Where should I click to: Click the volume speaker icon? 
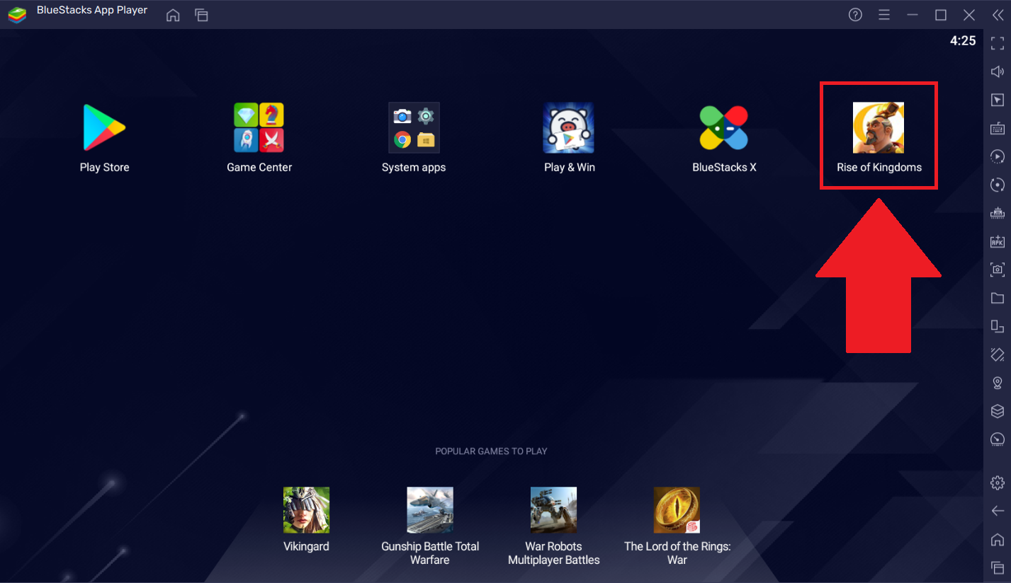click(x=998, y=71)
